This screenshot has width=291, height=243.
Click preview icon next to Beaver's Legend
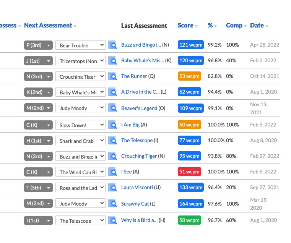pyautogui.click(x=112, y=108)
